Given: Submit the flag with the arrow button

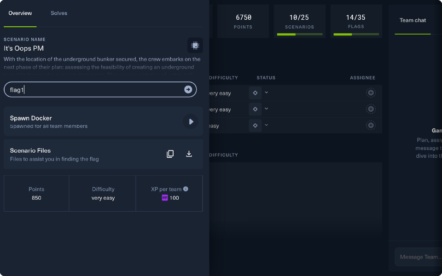Looking at the screenshot, I should click(x=188, y=90).
